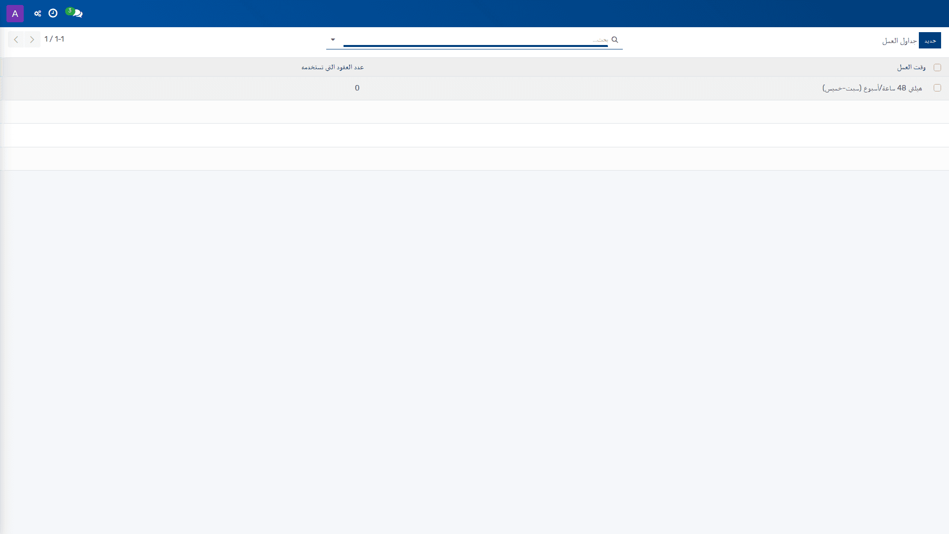The image size is (949, 534).
Task: Sort by 'عدد العقود التي تستخدمه' column header
Action: (333, 67)
